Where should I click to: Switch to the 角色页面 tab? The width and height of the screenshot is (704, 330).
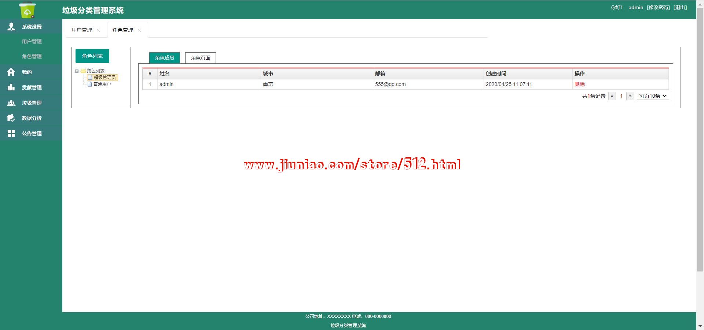click(200, 58)
